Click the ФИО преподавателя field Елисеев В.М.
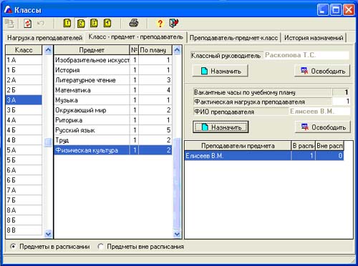 pos(319,112)
